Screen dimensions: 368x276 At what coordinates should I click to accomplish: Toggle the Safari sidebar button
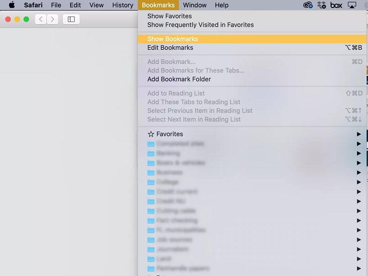[x=71, y=19]
